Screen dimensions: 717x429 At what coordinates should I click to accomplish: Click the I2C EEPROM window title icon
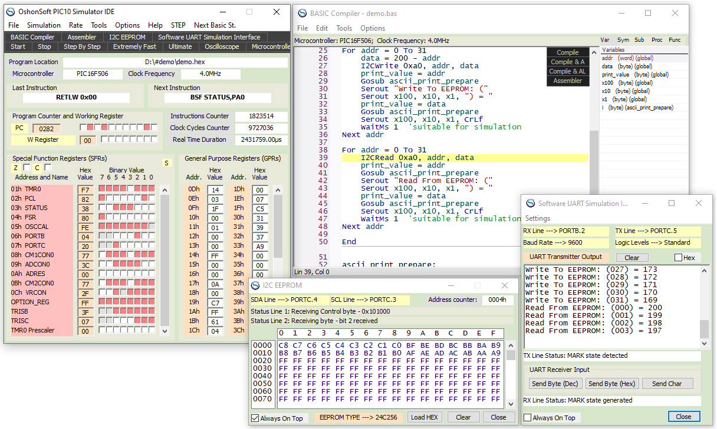point(256,285)
